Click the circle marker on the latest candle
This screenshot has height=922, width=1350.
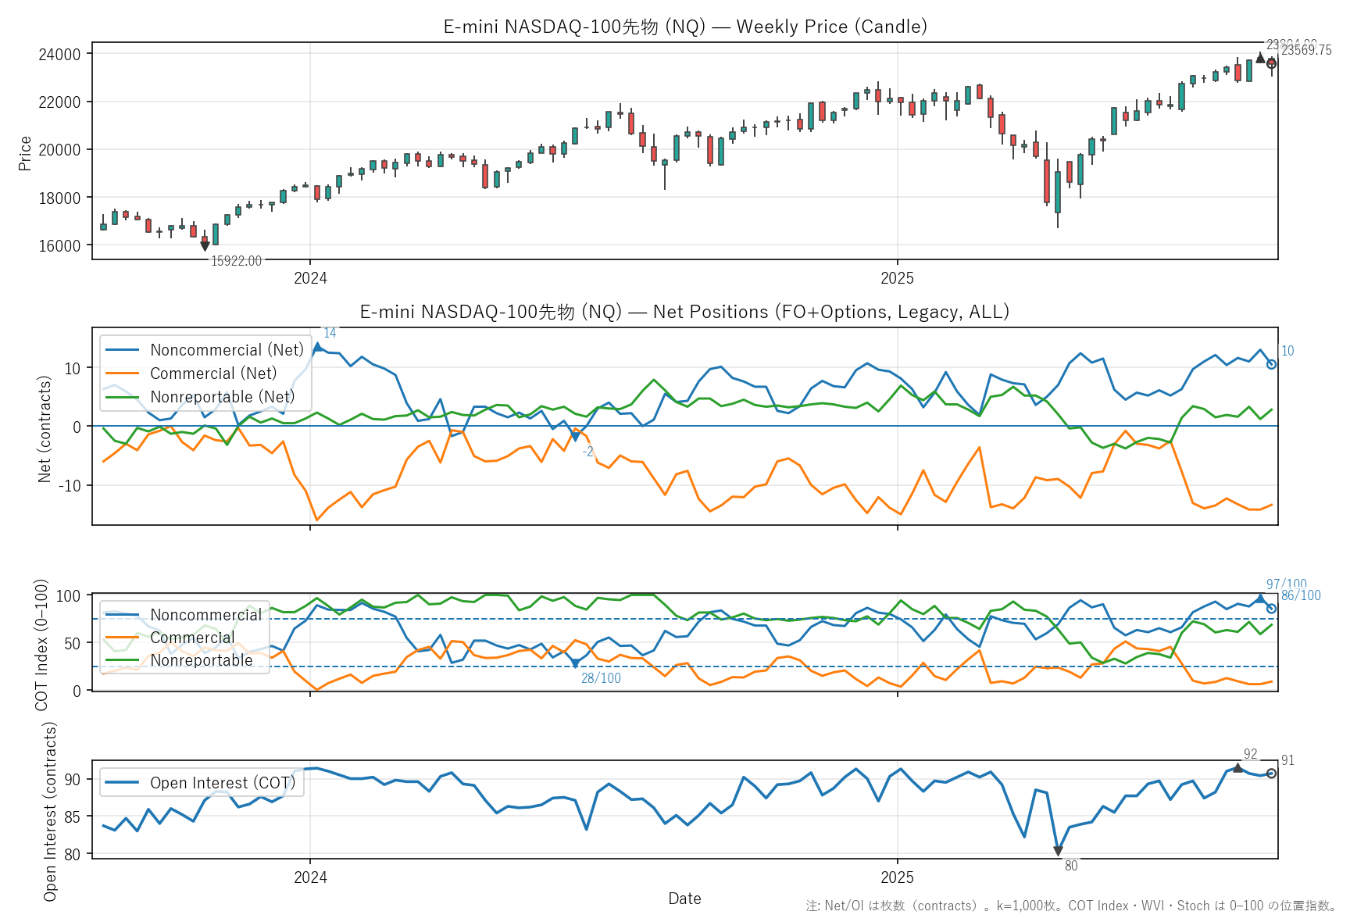click(1272, 63)
